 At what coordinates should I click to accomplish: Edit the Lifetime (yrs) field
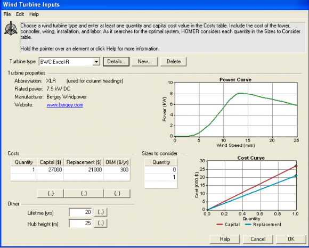(80, 212)
